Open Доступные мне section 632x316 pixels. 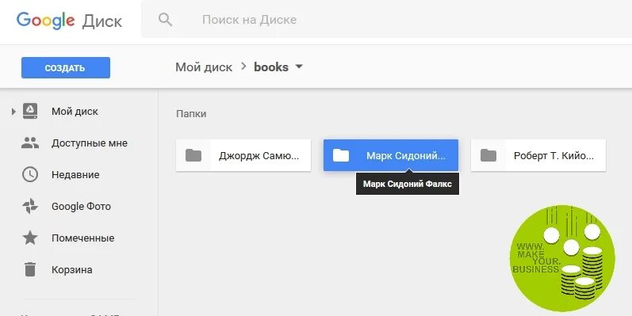tap(89, 143)
